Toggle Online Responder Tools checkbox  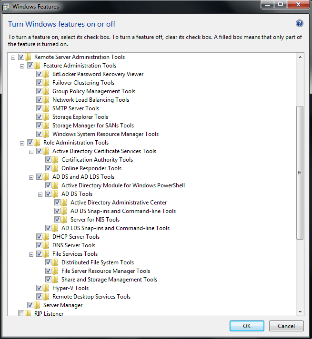tap(48, 168)
